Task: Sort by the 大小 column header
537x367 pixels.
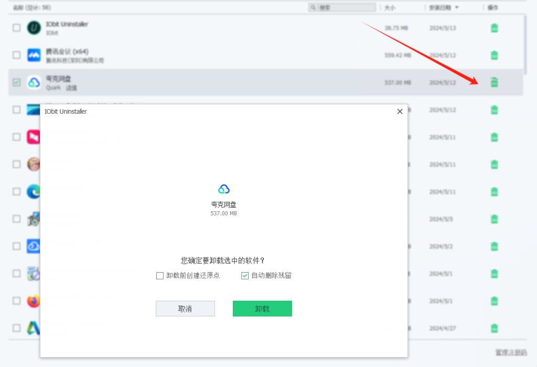Action: click(x=390, y=8)
